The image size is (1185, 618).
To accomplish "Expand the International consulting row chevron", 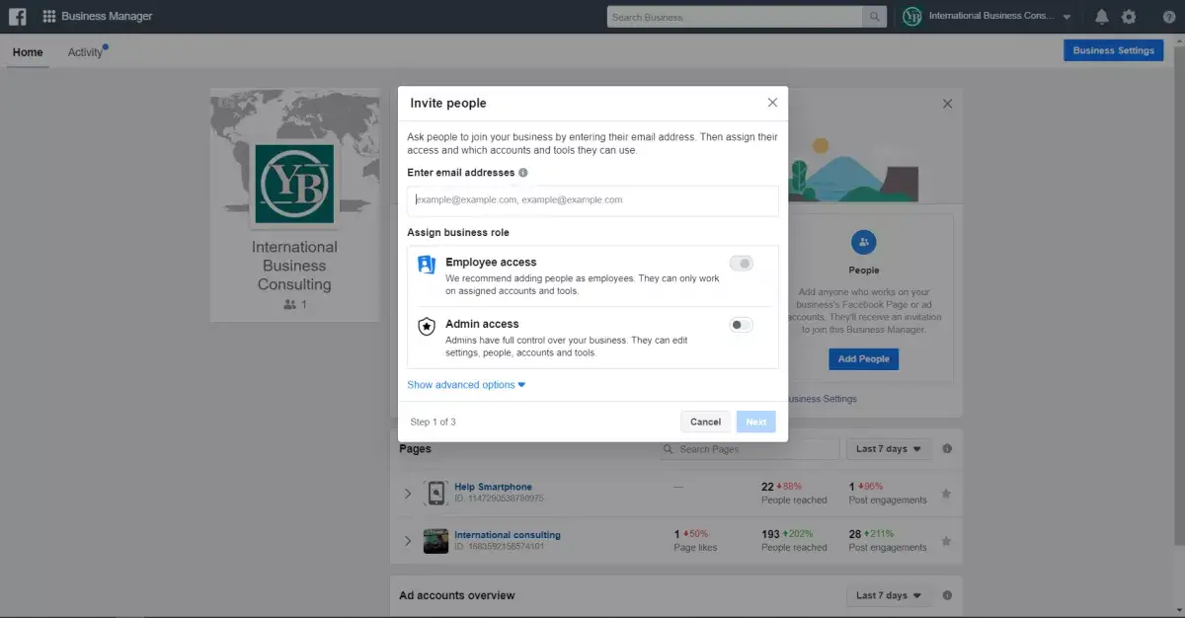I will 407,541.
